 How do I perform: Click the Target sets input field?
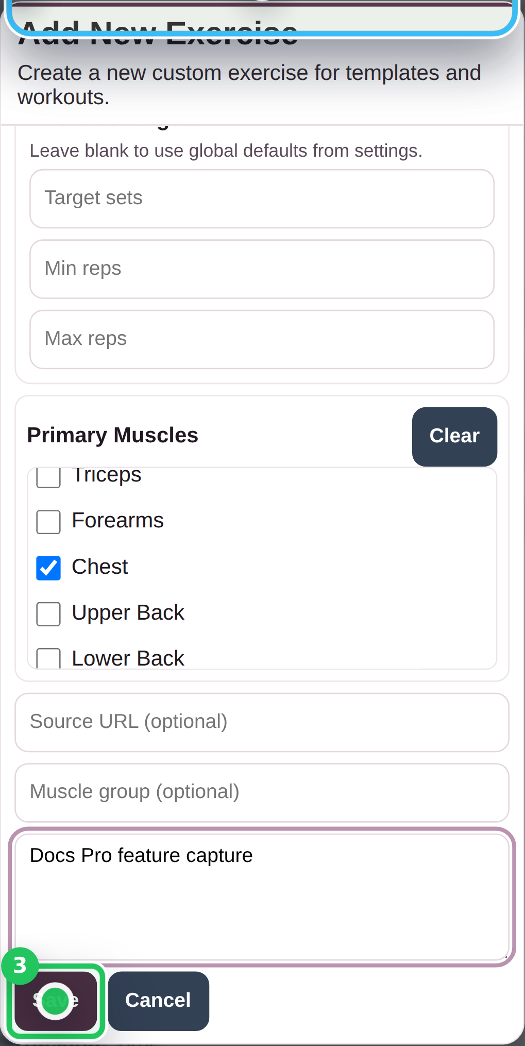coord(262,198)
